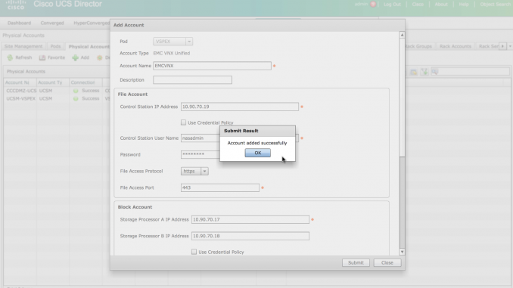The width and height of the screenshot is (513, 288).
Task: Open the Rack Groups tab
Action: pyautogui.click(x=418, y=46)
